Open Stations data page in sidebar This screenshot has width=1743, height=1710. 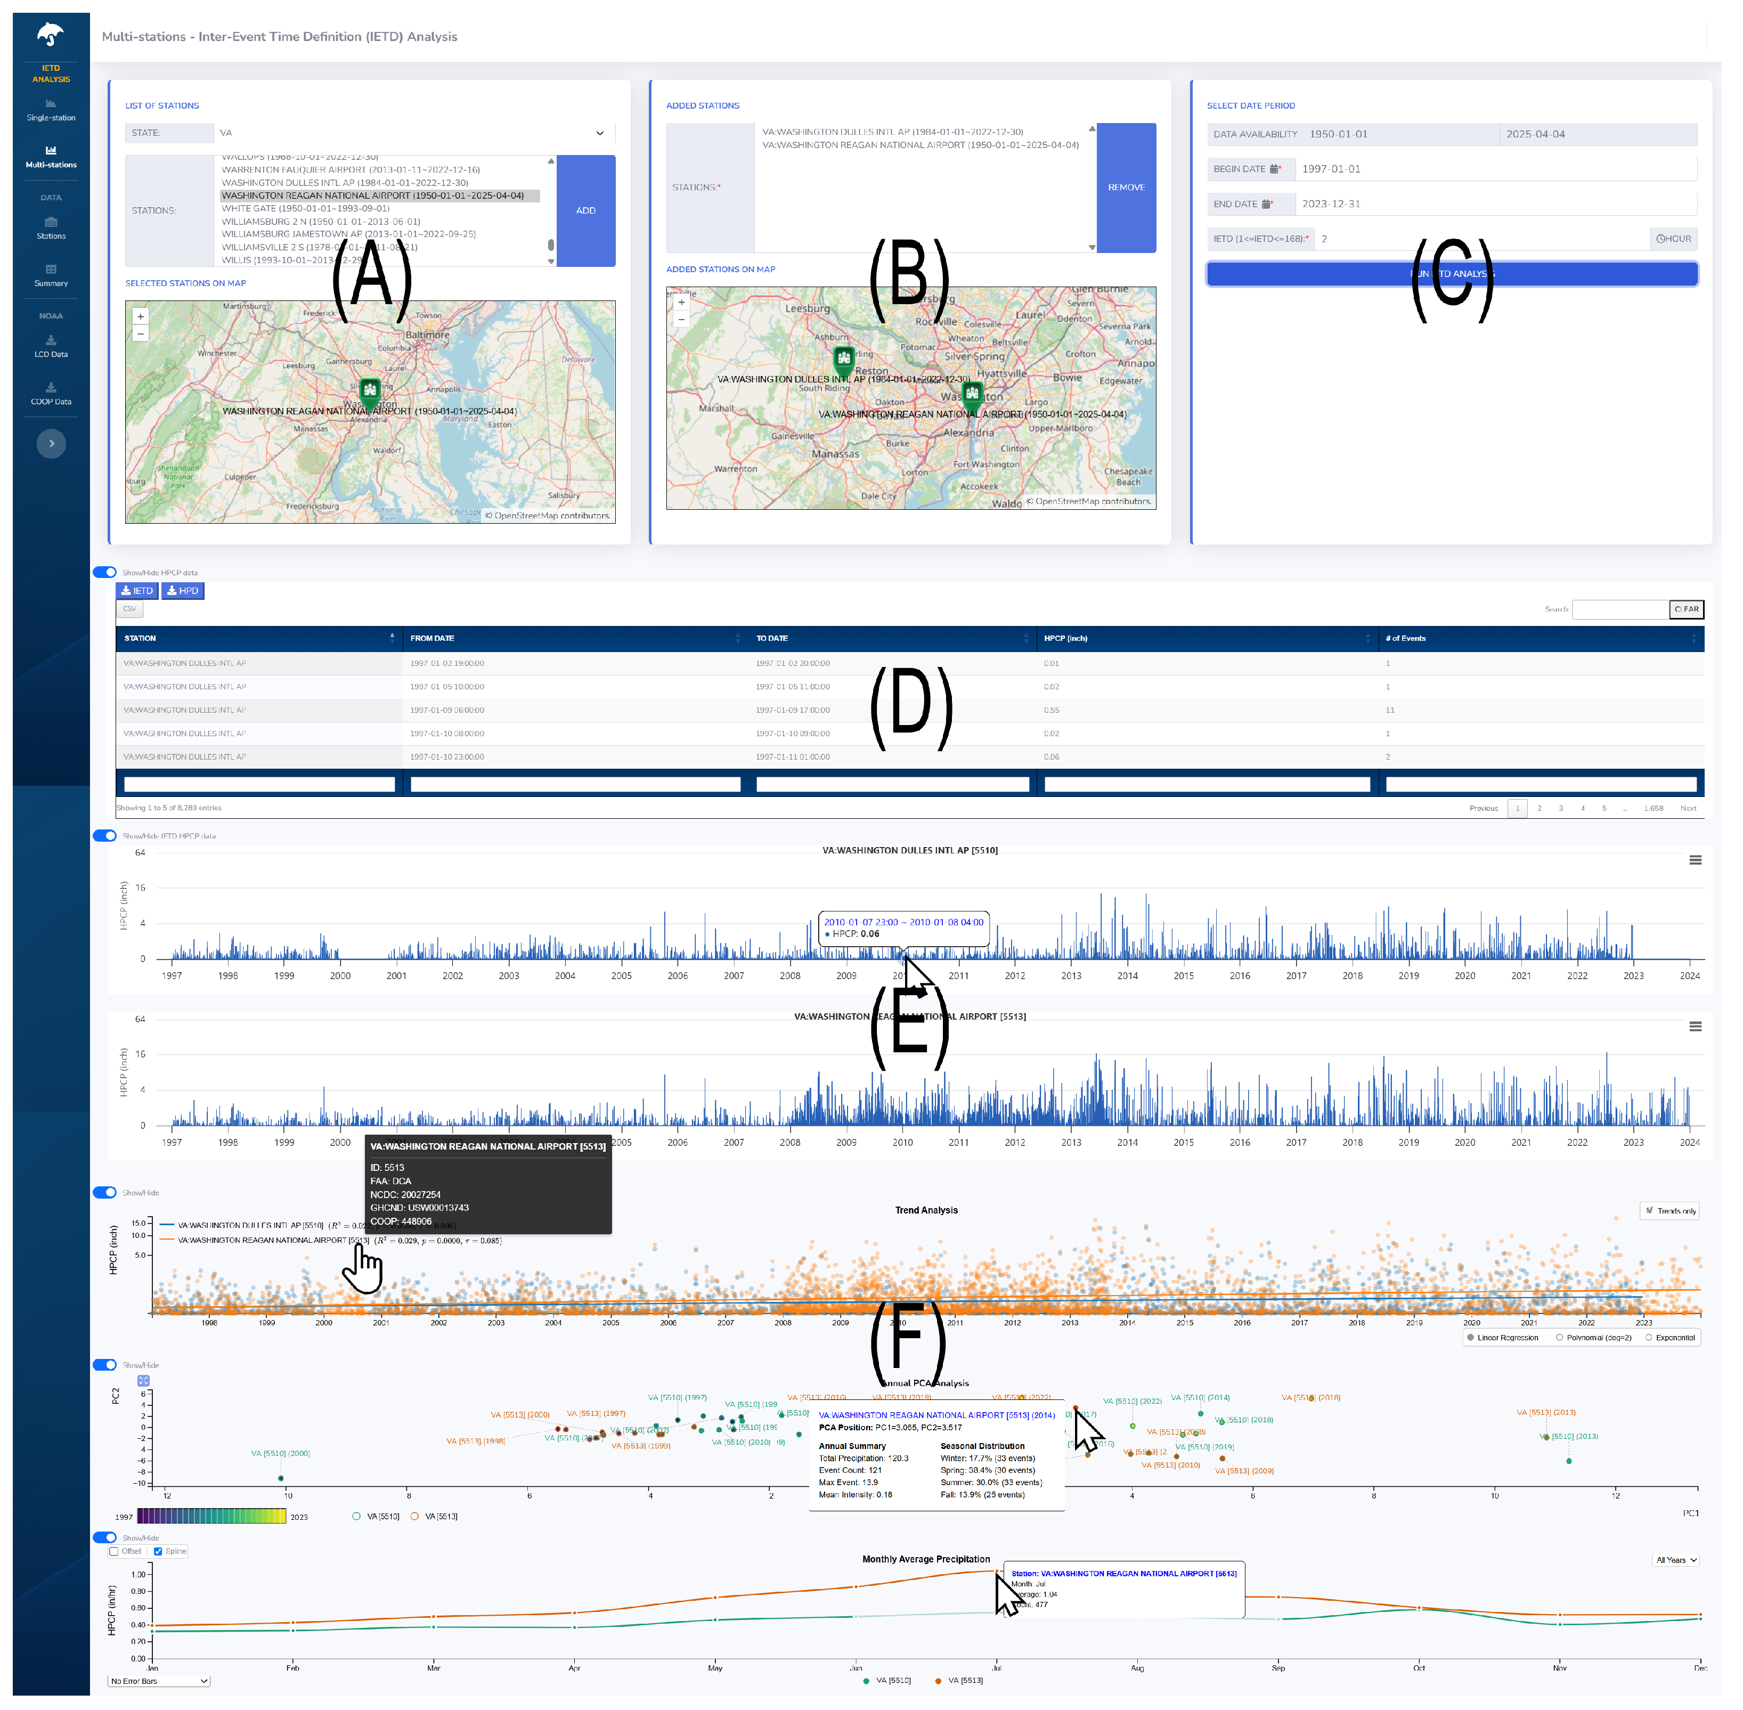(50, 228)
